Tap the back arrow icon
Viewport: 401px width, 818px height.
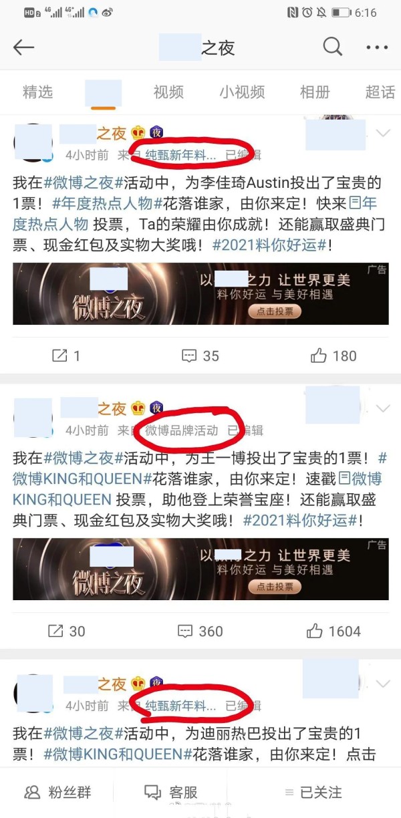click(x=24, y=47)
